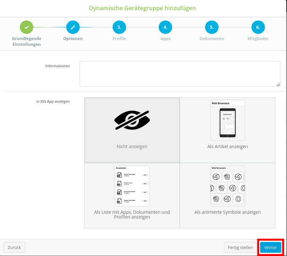Click the Essentials list preview image
287x256 pixels.
[x=132, y=186]
